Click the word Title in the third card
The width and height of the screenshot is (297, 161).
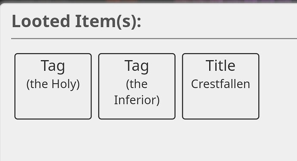[x=220, y=66]
